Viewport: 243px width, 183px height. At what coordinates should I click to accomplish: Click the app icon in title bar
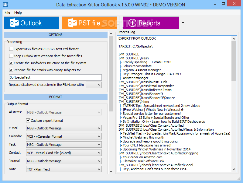(5, 5)
